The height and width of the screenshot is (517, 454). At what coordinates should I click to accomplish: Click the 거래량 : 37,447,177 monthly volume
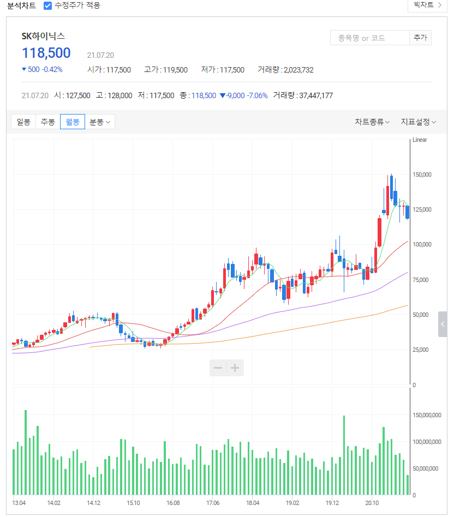point(303,95)
